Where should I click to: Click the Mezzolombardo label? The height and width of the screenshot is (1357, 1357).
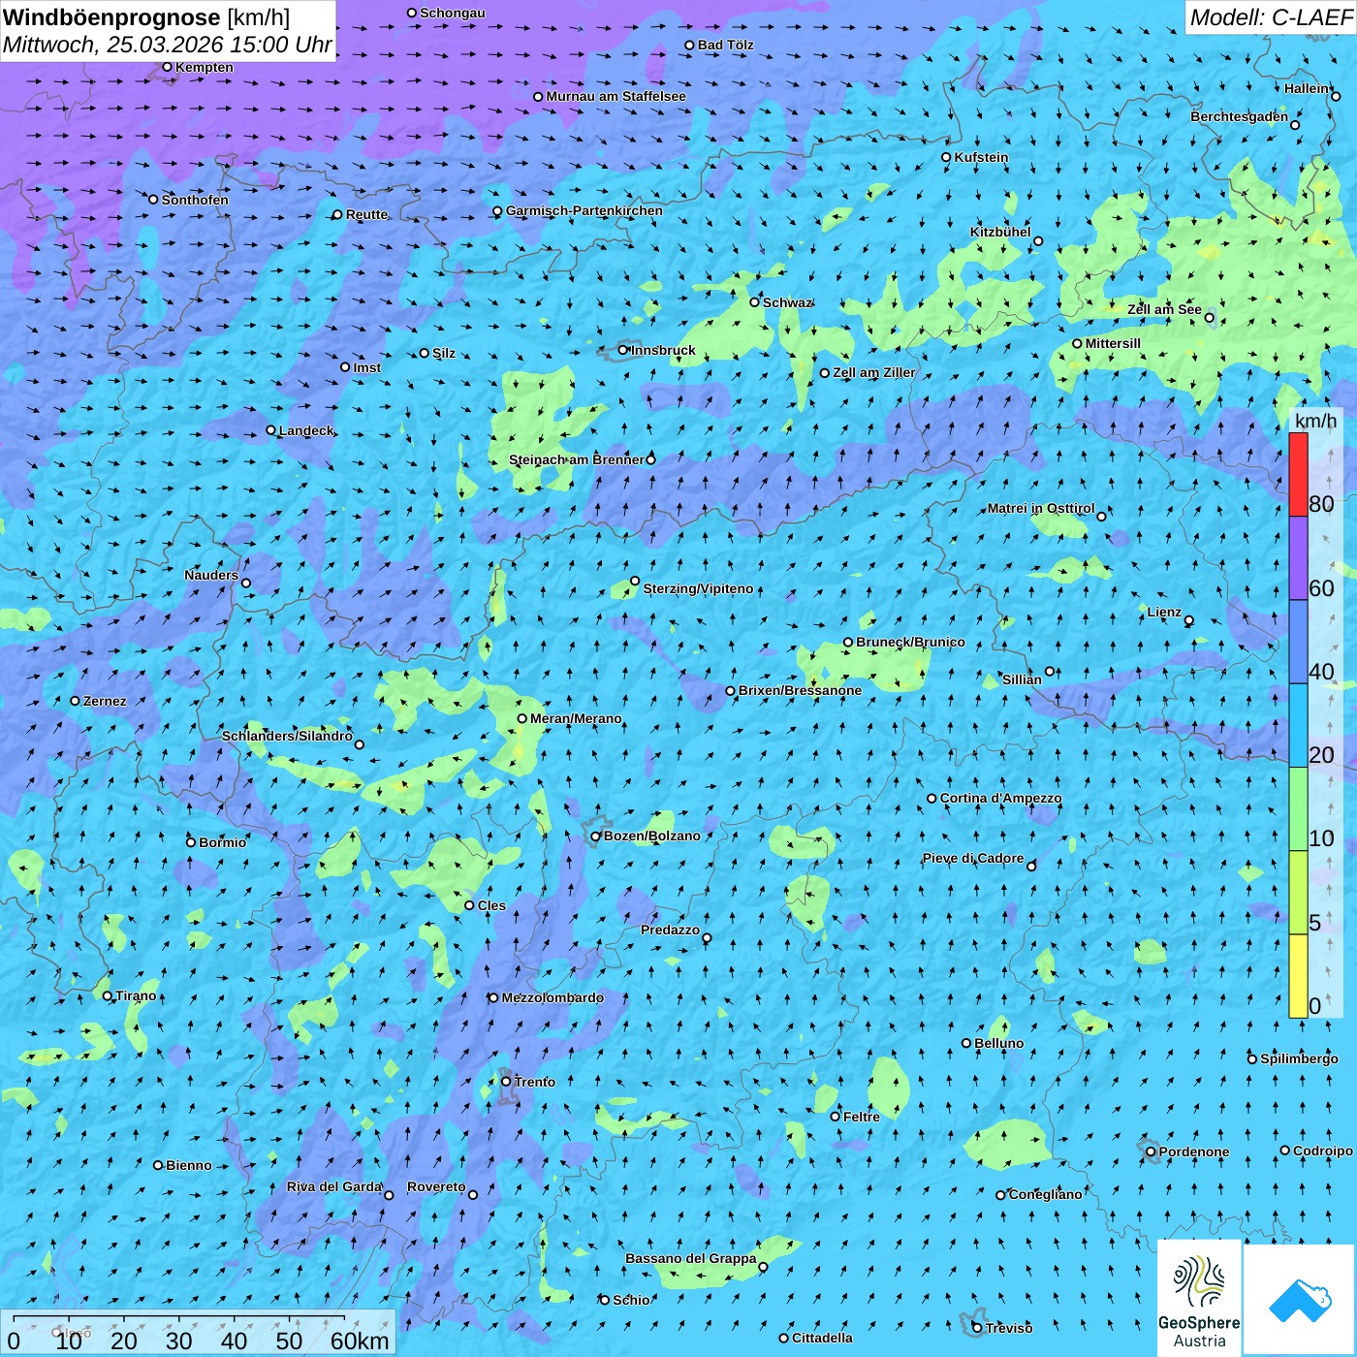[x=552, y=997]
